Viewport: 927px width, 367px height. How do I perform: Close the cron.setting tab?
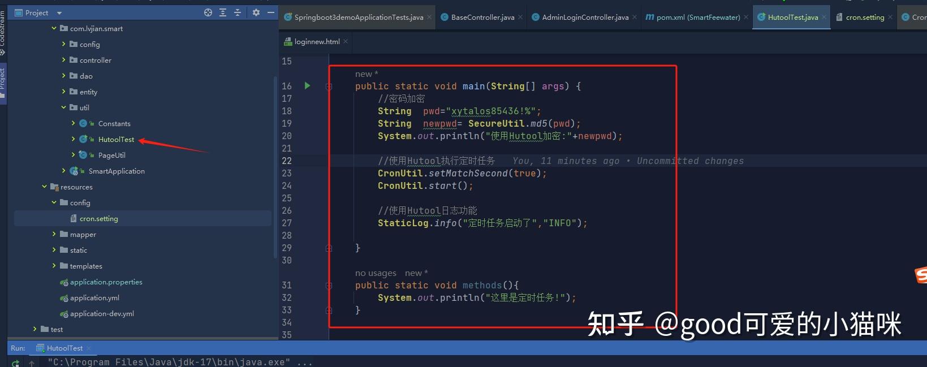tap(890, 18)
